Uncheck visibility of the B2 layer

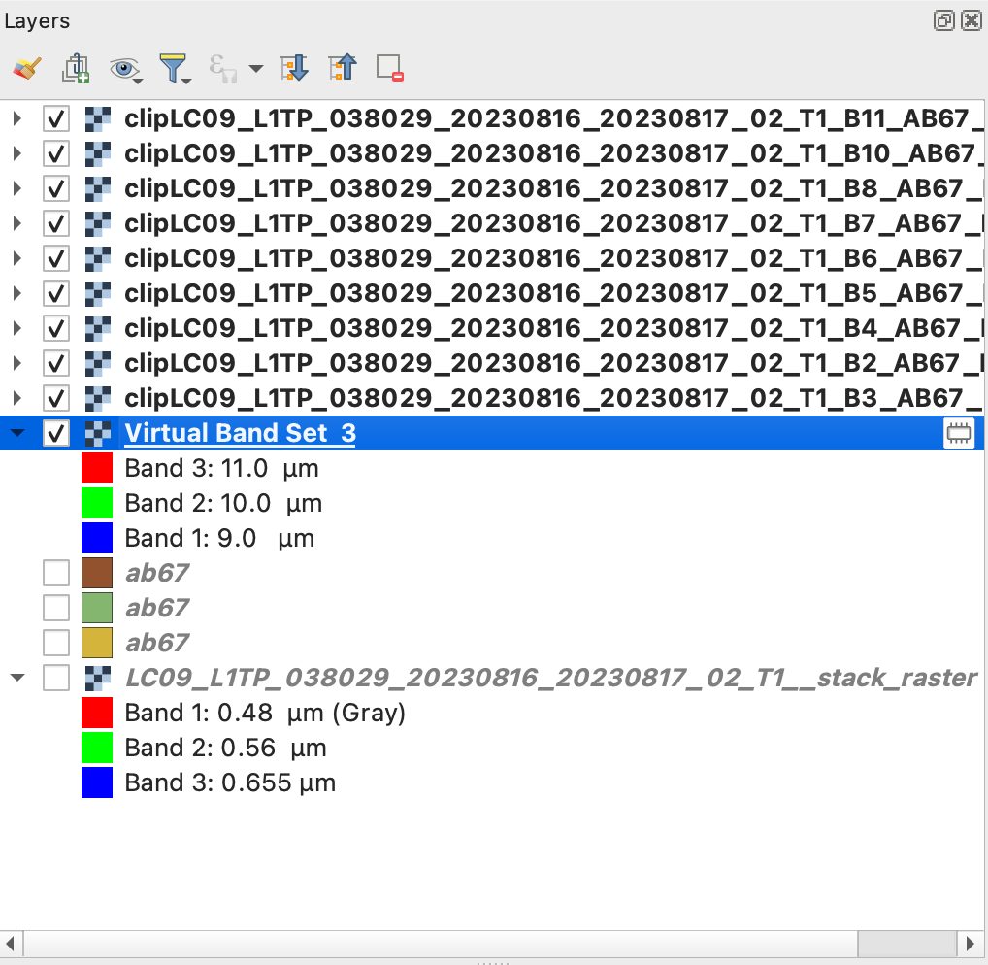(x=56, y=363)
